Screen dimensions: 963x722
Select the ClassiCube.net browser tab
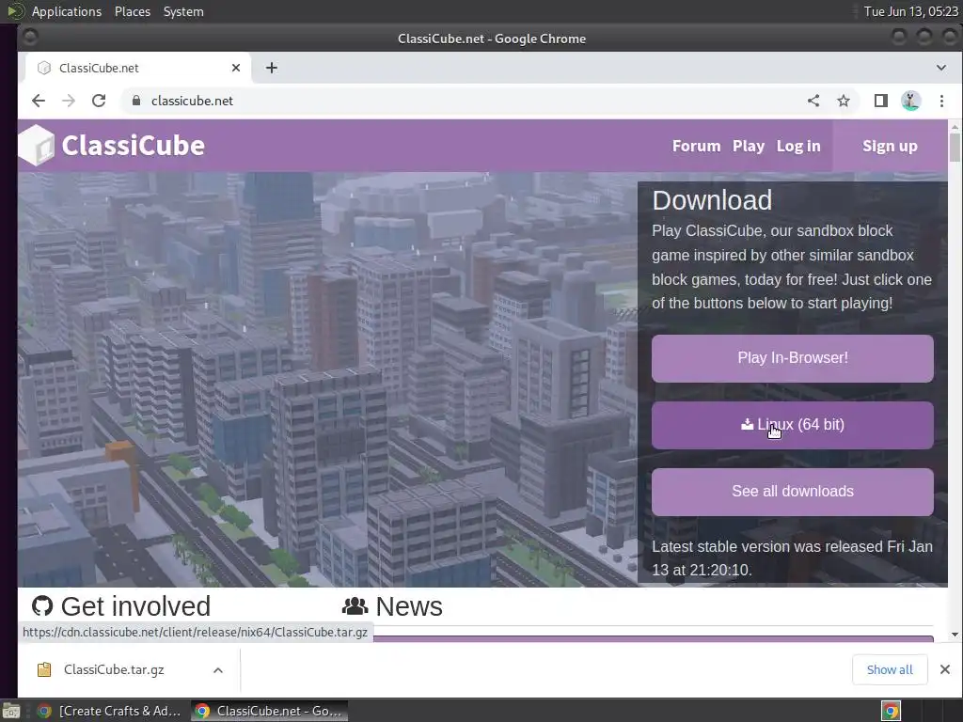[x=138, y=68]
